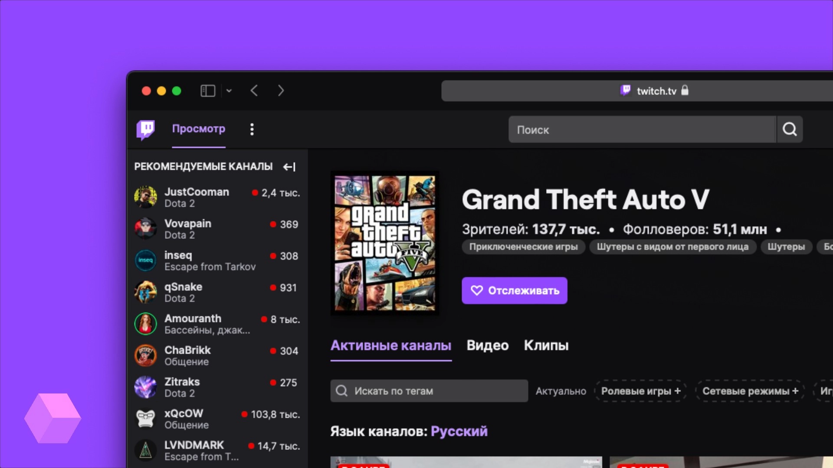
Task: Click viewer count 2,4 тыс.
Action: 280,193
